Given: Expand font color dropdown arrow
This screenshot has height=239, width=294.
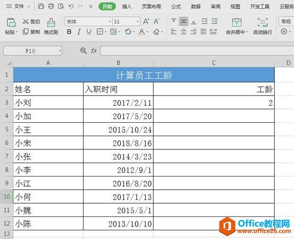Looking at the screenshot, I should tap(147, 32).
